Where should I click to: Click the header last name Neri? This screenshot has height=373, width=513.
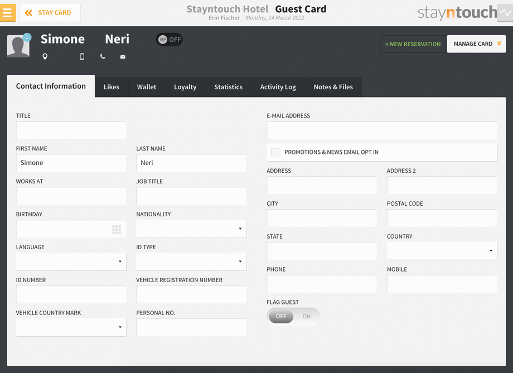click(x=117, y=39)
